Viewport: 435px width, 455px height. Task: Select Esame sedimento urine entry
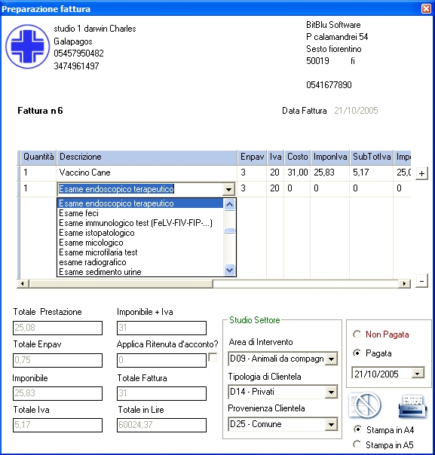[140, 272]
